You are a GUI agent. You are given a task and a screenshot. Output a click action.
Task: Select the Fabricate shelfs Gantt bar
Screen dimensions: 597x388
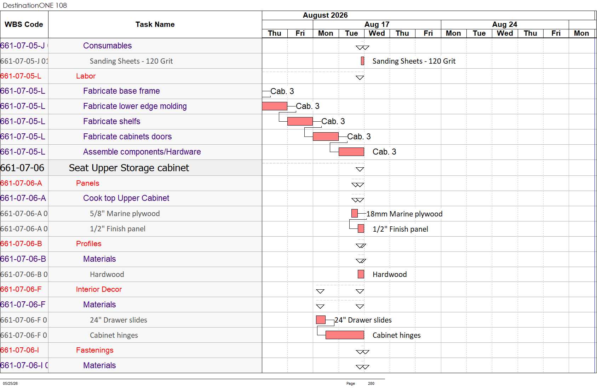pos(300,121)
